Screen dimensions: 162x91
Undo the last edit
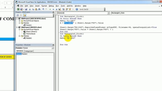pos(43,9)
